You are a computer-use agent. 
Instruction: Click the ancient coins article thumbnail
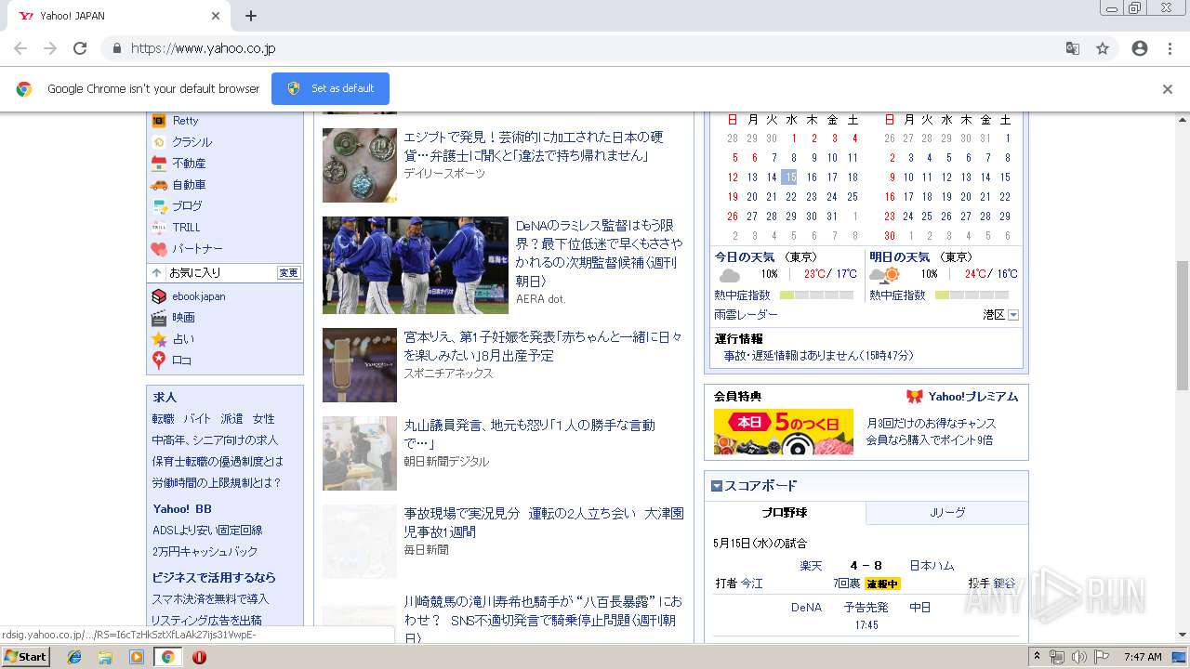tap(360, 165)
